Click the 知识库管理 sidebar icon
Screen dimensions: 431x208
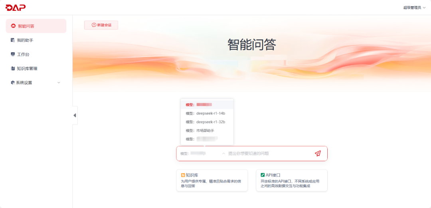[x=13, y=68]
